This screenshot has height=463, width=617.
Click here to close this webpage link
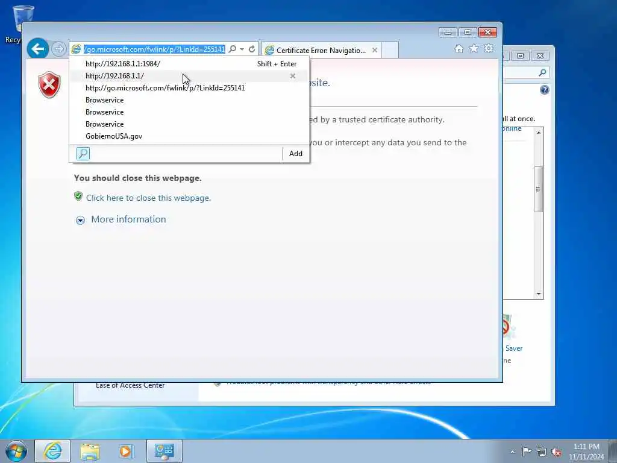click(148, 198)
